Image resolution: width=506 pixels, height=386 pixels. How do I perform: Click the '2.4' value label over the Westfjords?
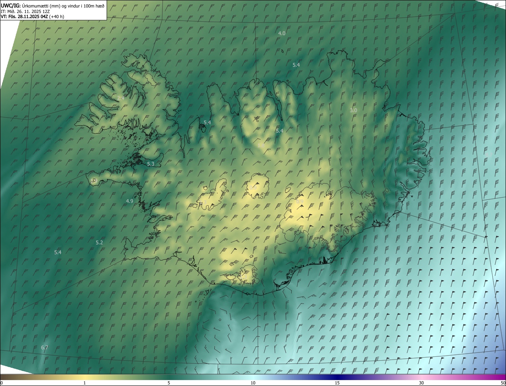tap(121, 98)
